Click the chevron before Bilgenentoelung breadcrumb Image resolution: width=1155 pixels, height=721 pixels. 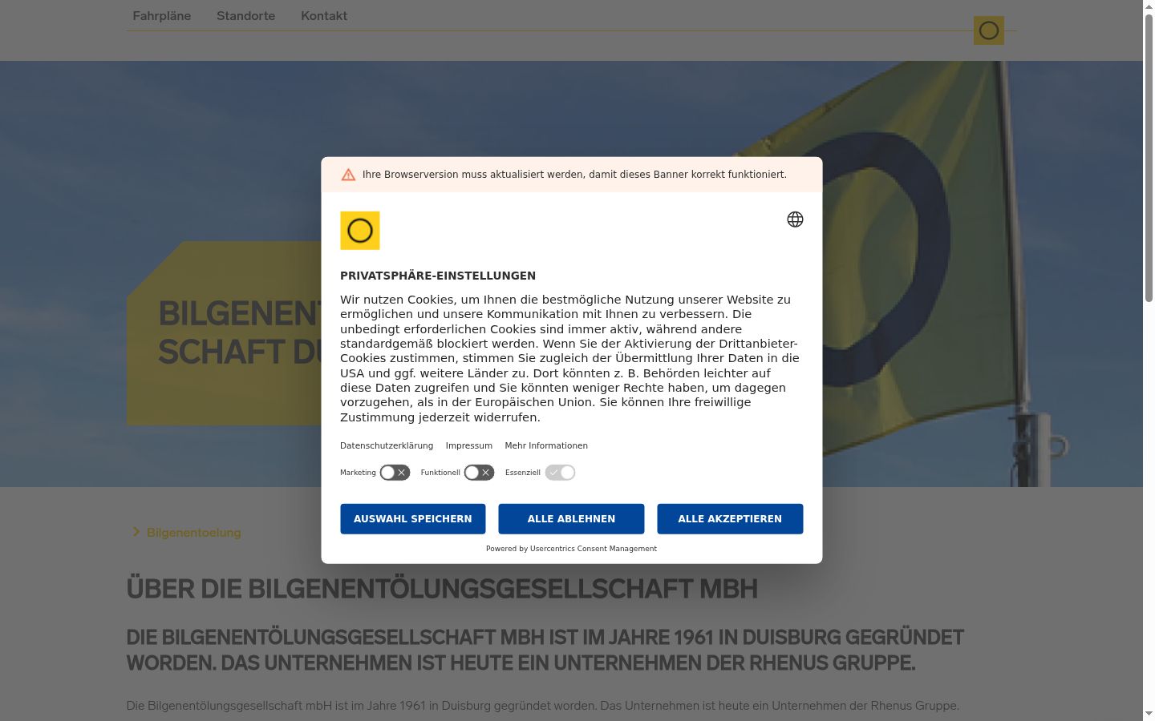click(136, 532)
